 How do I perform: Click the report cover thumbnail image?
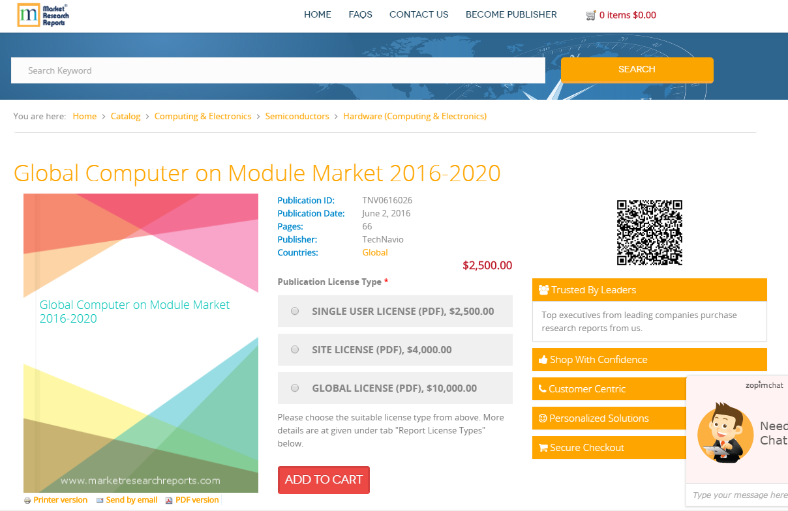point(141,343)
